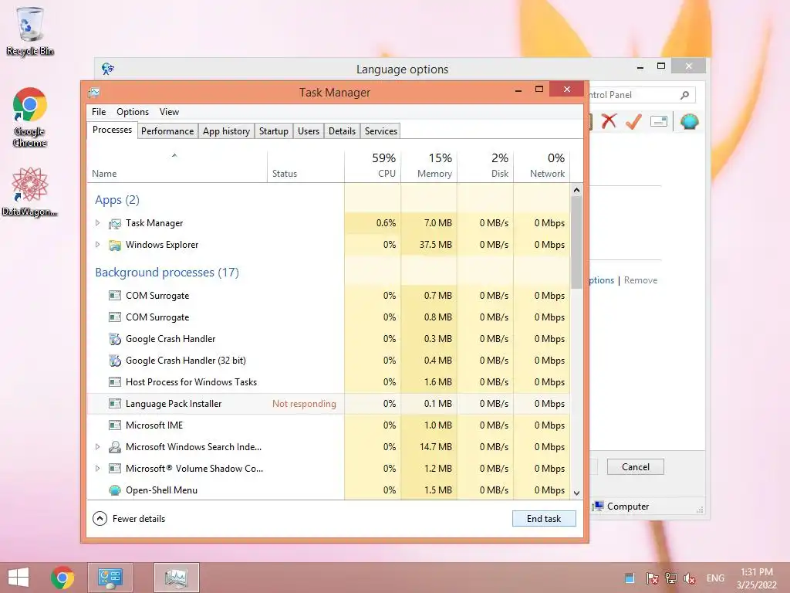This screenshot has height=593, width=790.
Task: Sort by the Name column header
Action: [177, 166]
